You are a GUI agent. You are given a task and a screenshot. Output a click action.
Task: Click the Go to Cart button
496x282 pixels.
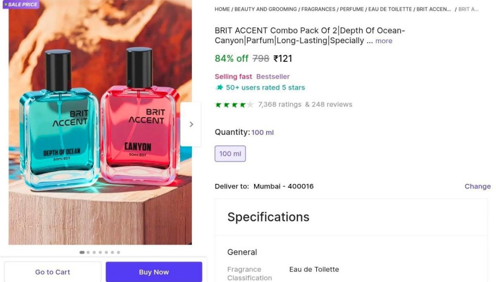pos(52,272)
